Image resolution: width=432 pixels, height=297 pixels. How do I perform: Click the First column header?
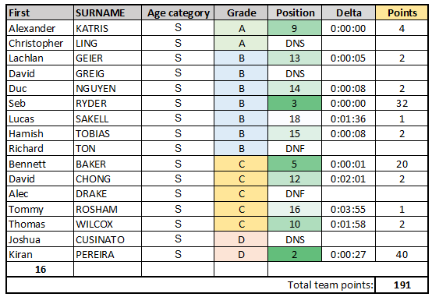tap(40, 12)
